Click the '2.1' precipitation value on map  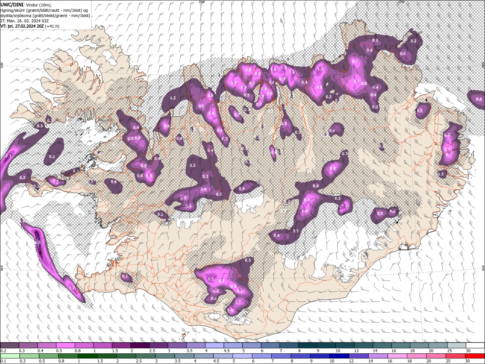point(8,156)
